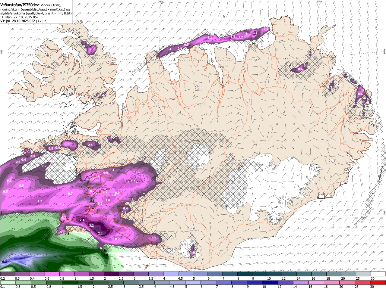Viewport: 386px width, 289px height.
Task: Select the IT: Mán. 27. 10. 2025 06Z line
Action: (x=19, y=17)
